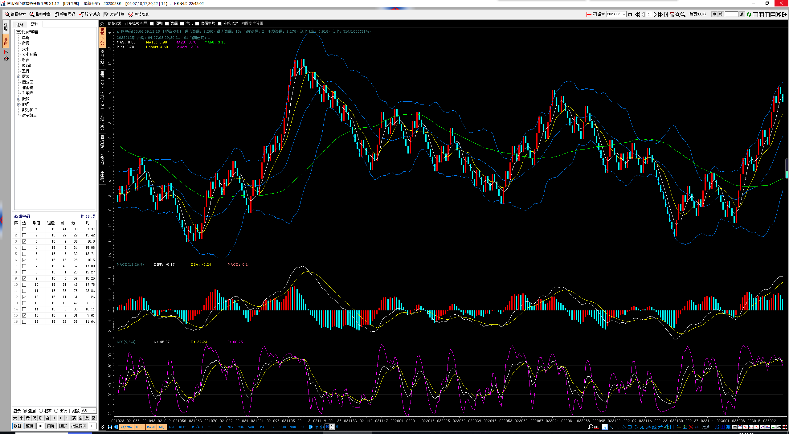The image size is (789, 434).
Task: Select the rectangle drawing tool
Action: click(x=630, y=427)
